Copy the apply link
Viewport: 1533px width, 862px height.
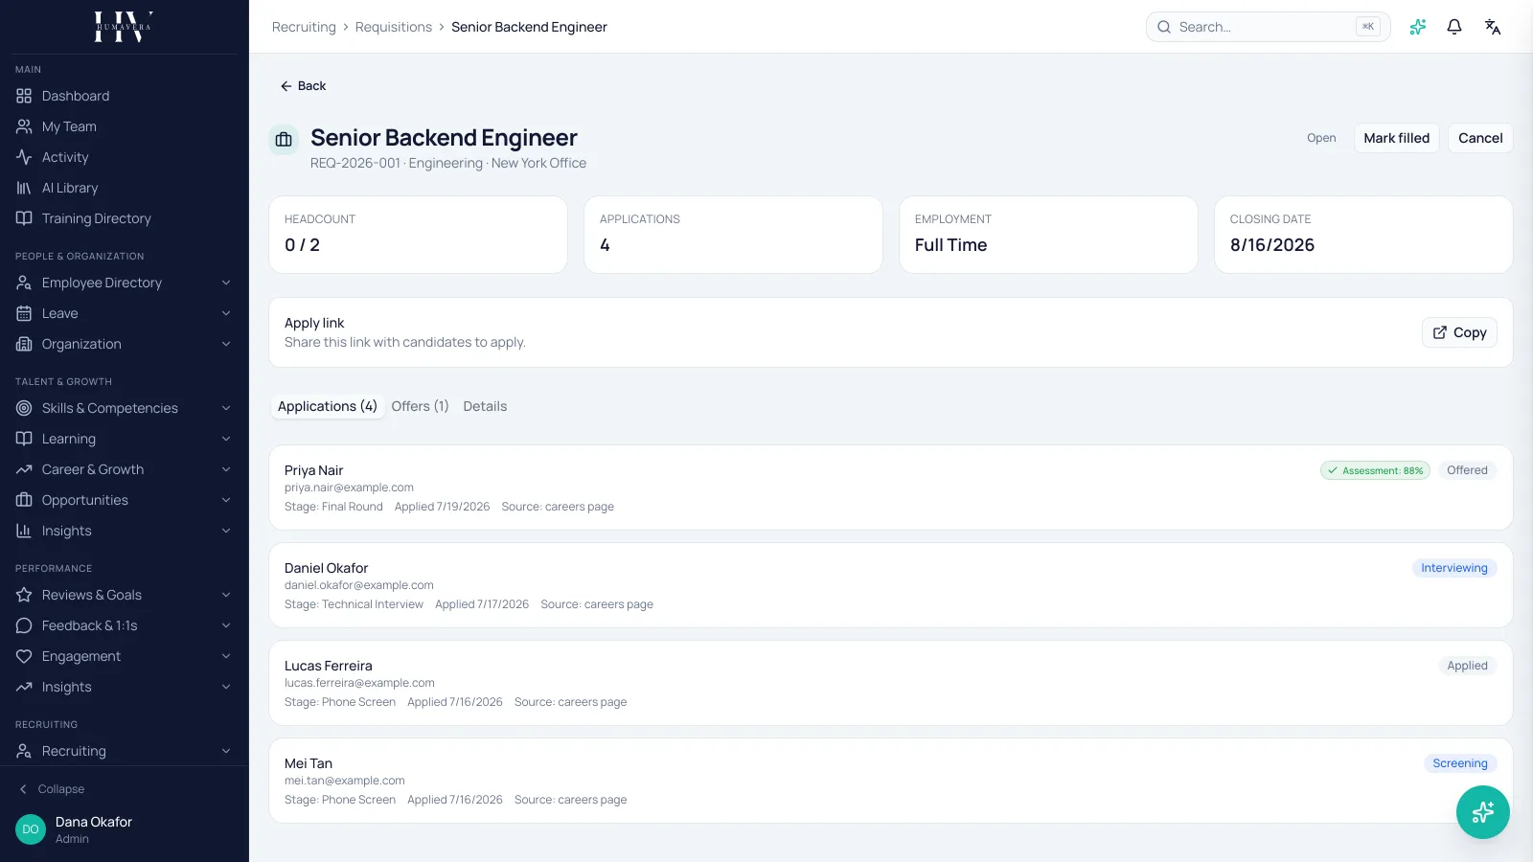click(x=1459, y=332)
